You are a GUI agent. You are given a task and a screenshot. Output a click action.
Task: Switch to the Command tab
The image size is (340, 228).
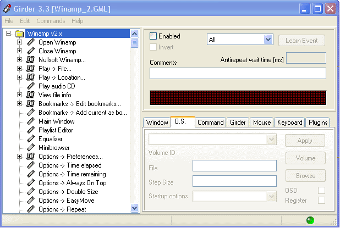(x=211, y=123)
